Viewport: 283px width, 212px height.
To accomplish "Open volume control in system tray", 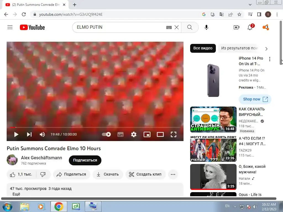I will pyautogui.click(x=255, y=207).
